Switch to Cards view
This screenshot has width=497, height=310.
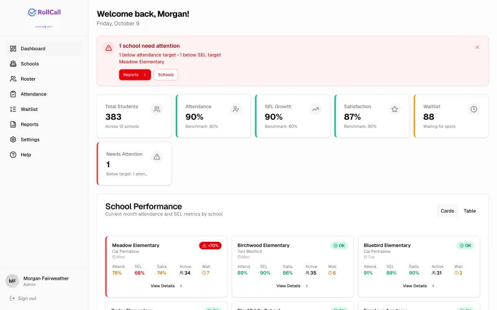[x=447, y=211]
